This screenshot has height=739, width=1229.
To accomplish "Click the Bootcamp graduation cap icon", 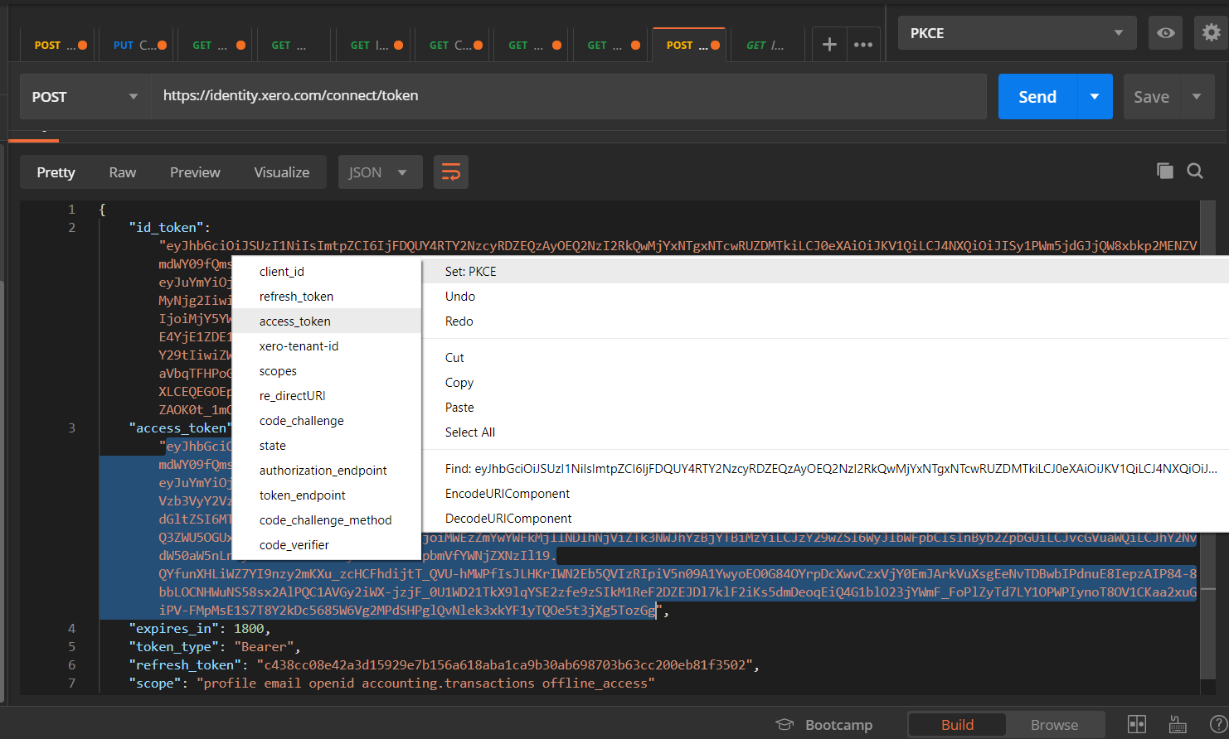I will coord(785,724).
